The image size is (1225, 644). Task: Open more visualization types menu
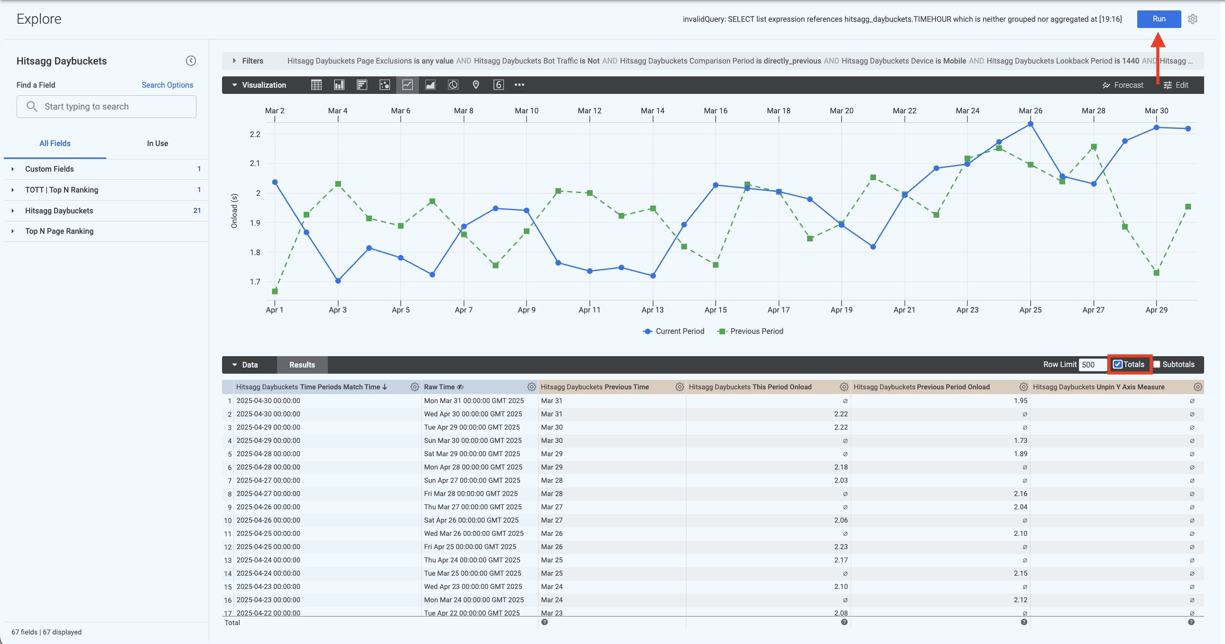click(x=520, y=85)
